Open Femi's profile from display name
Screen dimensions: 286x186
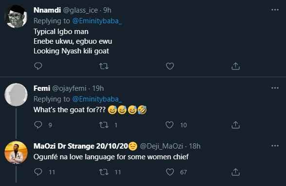(42, 88)
